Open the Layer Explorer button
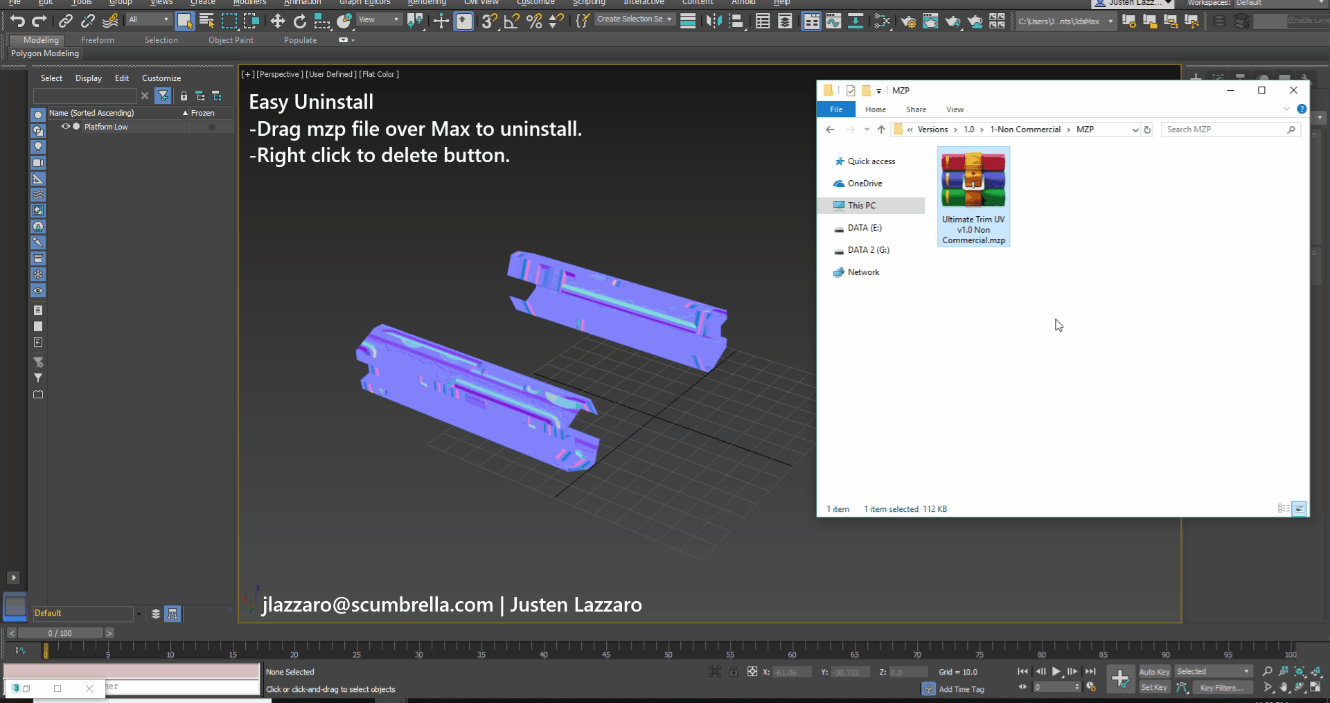This screenshot has width=1330, height=703. coord(785,21)
